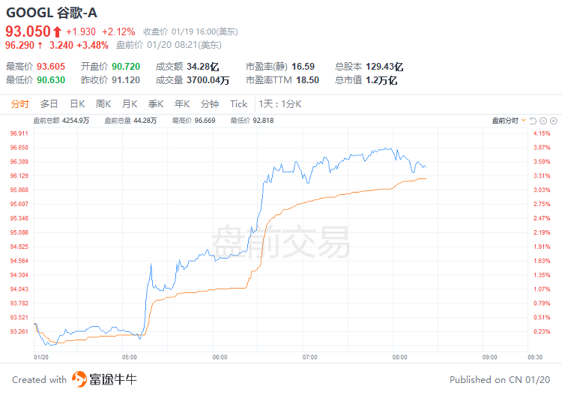The width and height of the screenshot is (562, 395).
Task: Click the chart 最高价 96.669 label
Action: click(x=193, y=121)
